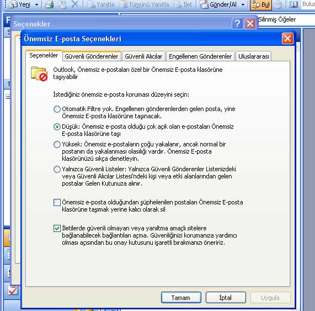Screen dimensions: 315x311
Task: Open the address book icon
Action: tap(293, 4)
